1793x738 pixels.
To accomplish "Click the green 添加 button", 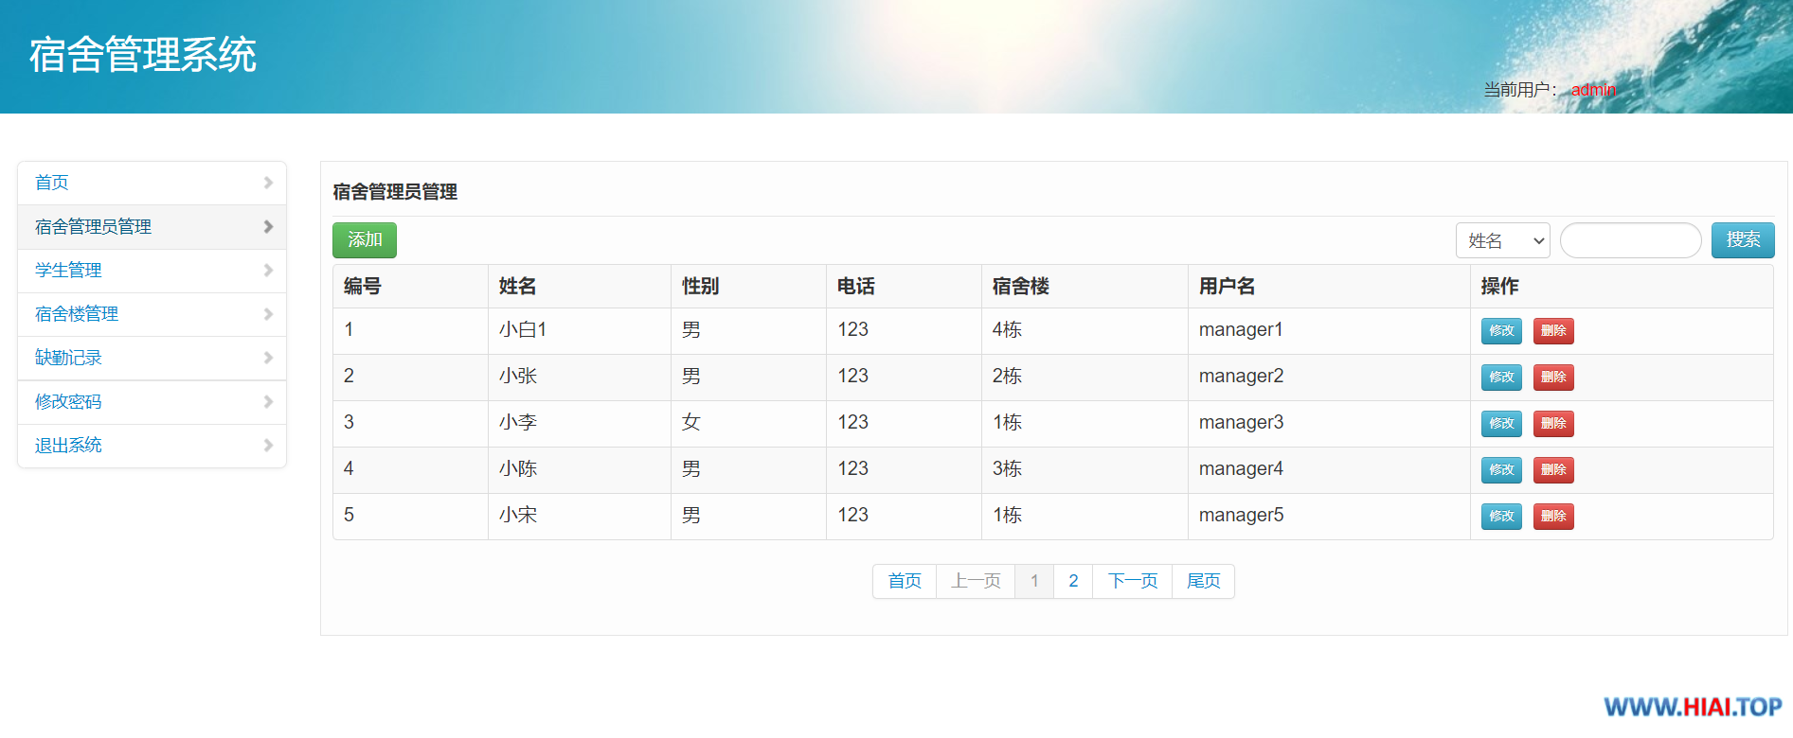I will [365, 240].
